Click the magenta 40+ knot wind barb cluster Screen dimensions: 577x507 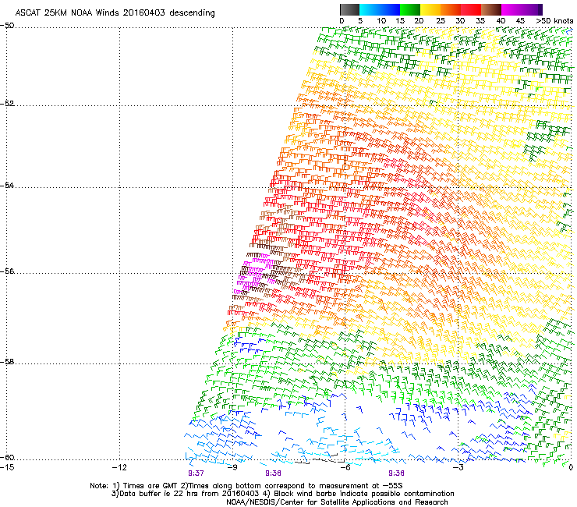(254, 272)
